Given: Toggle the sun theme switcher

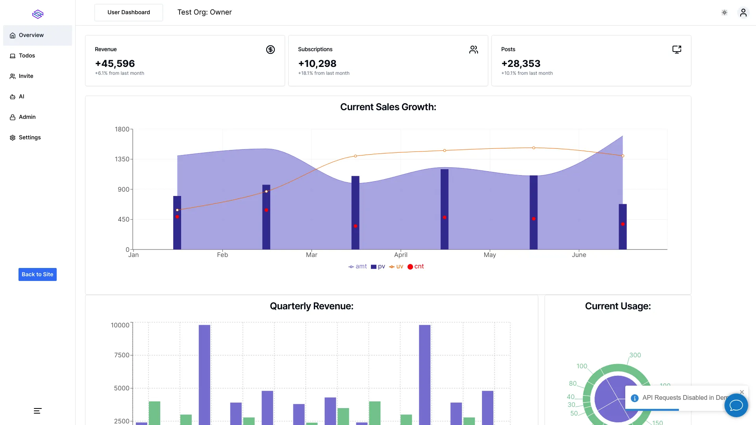Looking at the screenshot, I should pos(724,13).
